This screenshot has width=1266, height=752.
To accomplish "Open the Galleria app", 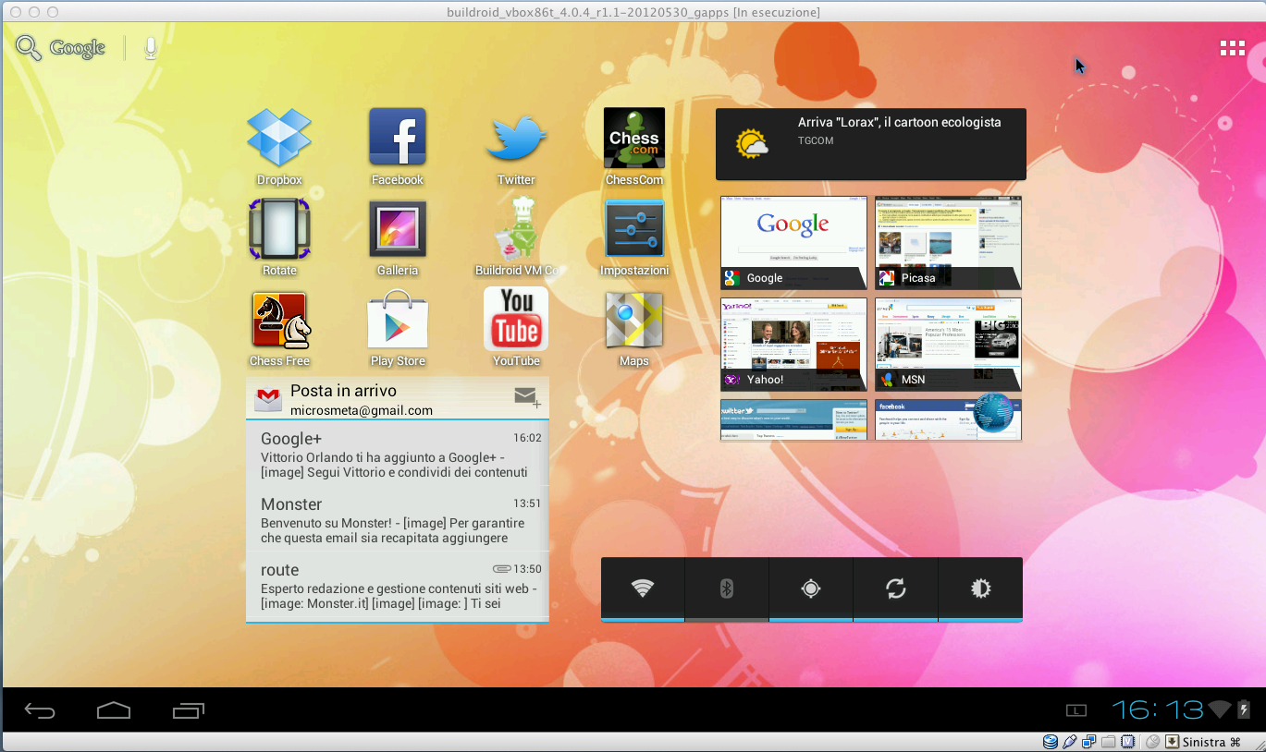I will coord(398,229).
